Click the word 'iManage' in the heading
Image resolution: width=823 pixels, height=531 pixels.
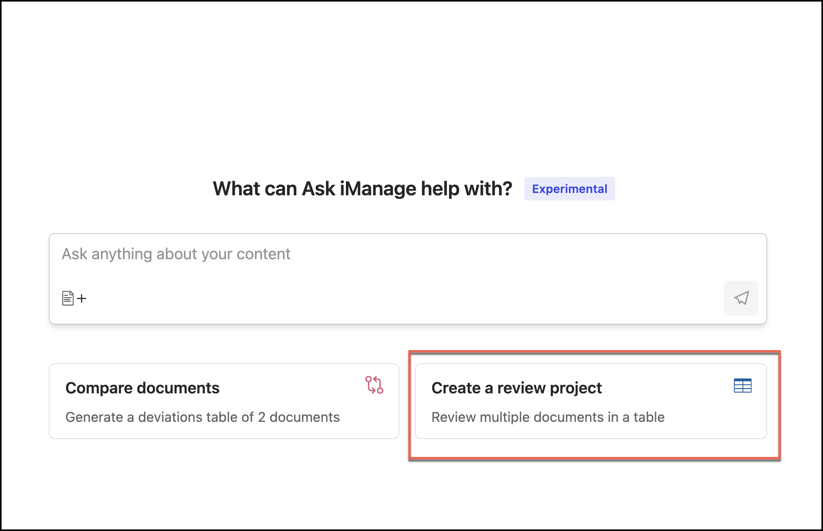point(378,189)
